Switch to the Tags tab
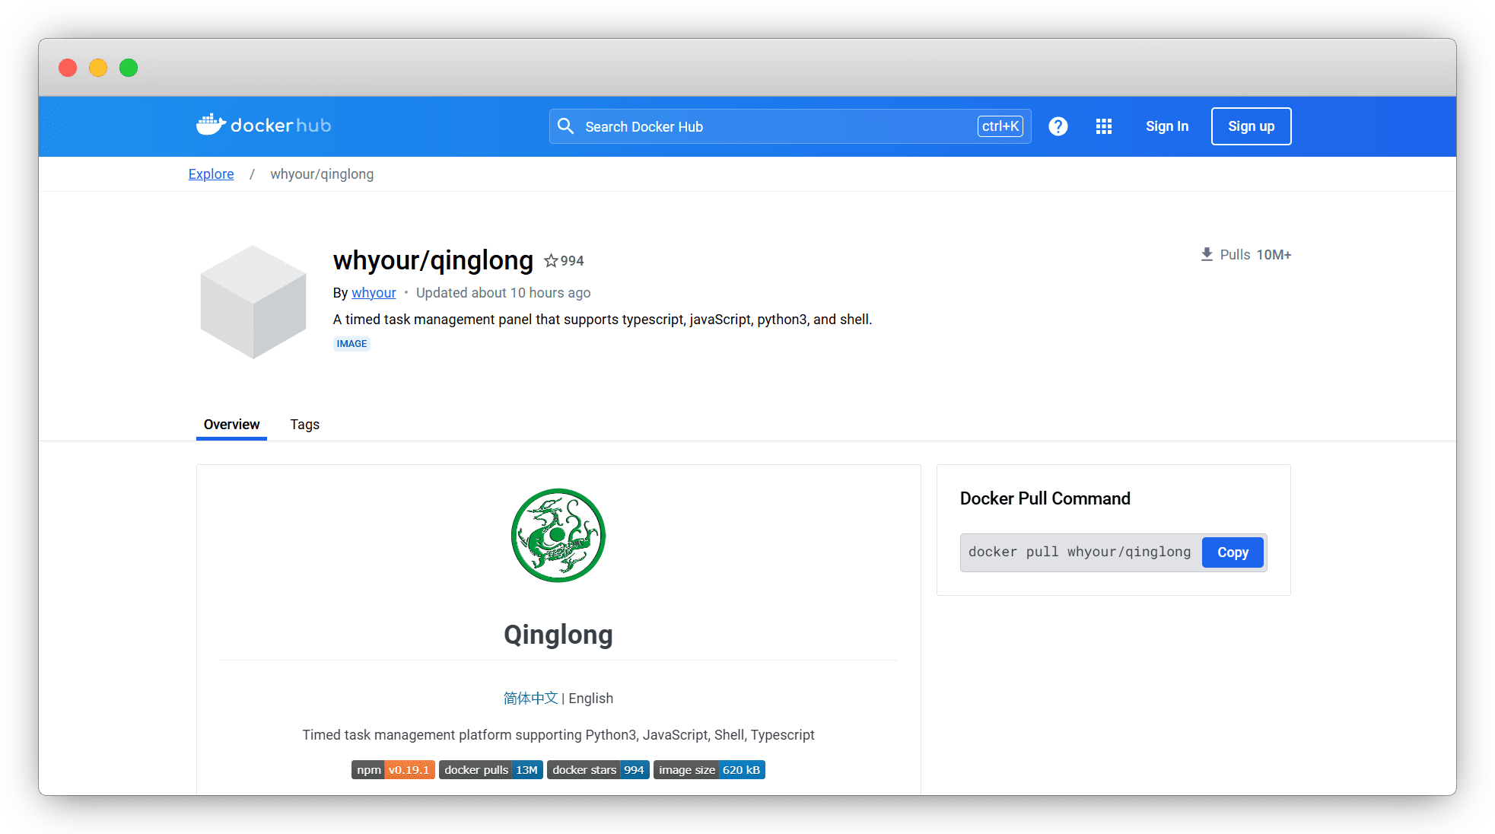Image resolution: width=1495 pixels, height=834 pixels. 304,425
